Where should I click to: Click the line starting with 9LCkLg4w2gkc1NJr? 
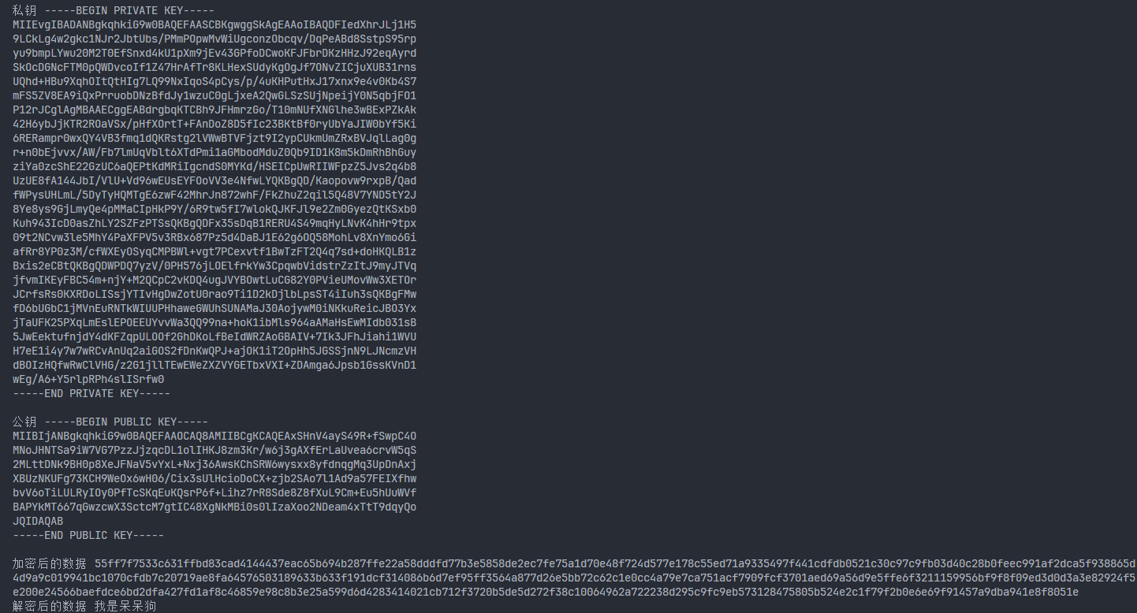(214, 39)
